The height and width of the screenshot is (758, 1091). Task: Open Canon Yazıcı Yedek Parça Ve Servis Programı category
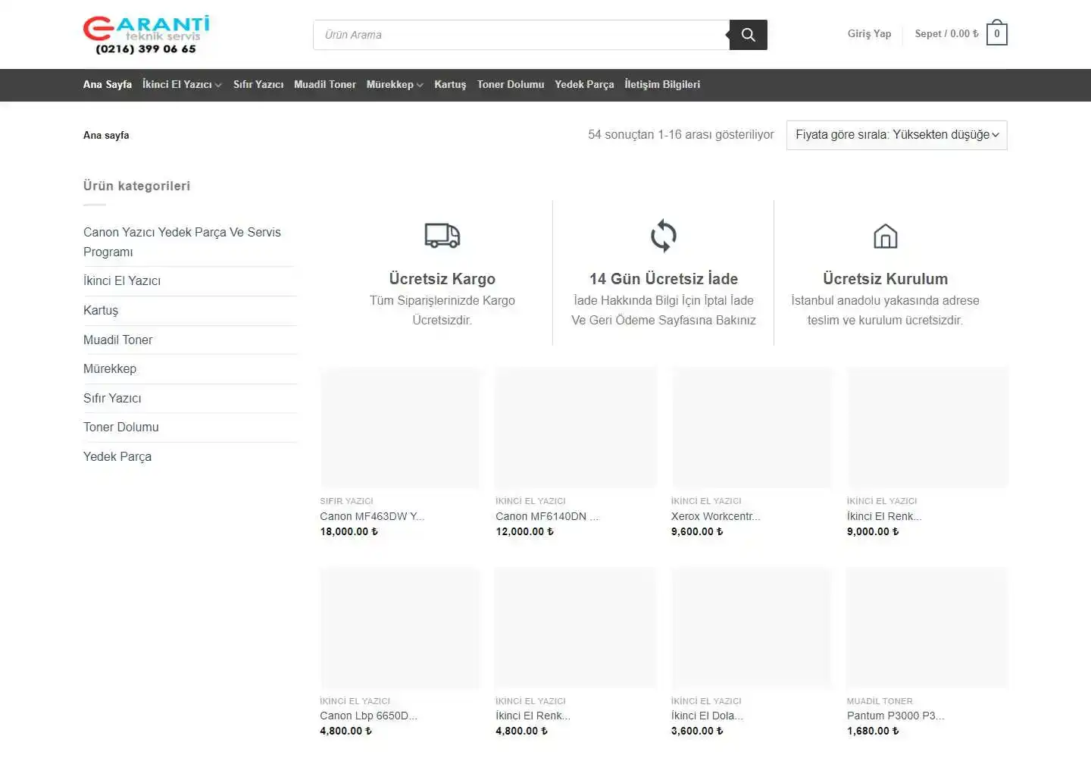(x=182, y=242)
